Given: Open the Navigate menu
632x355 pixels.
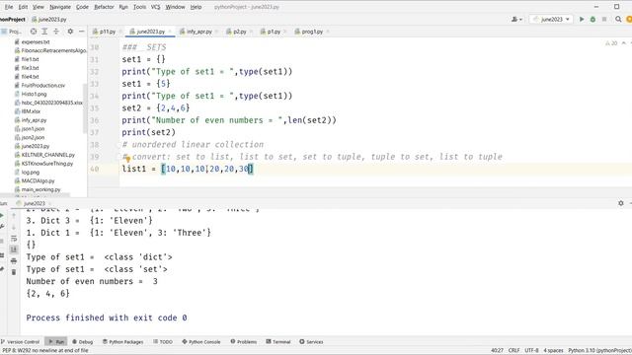Looking at the screenshot, I should (x=60, y=7).
